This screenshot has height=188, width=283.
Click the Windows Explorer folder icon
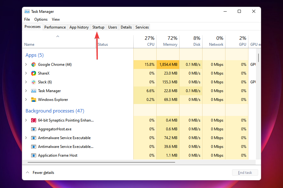point(34,100)
